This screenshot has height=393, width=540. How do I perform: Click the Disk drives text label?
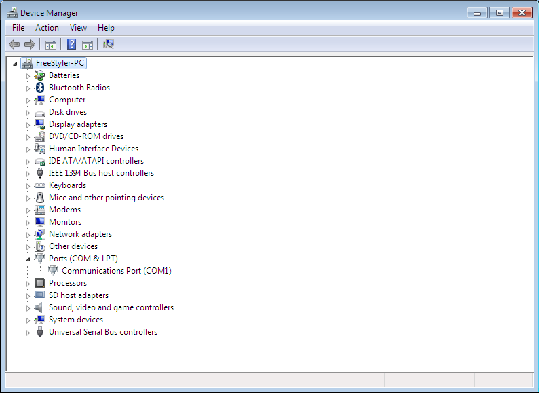tap(68, 112)
